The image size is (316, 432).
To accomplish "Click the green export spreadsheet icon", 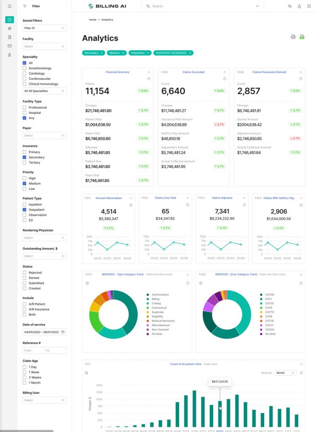I will 302,37.
